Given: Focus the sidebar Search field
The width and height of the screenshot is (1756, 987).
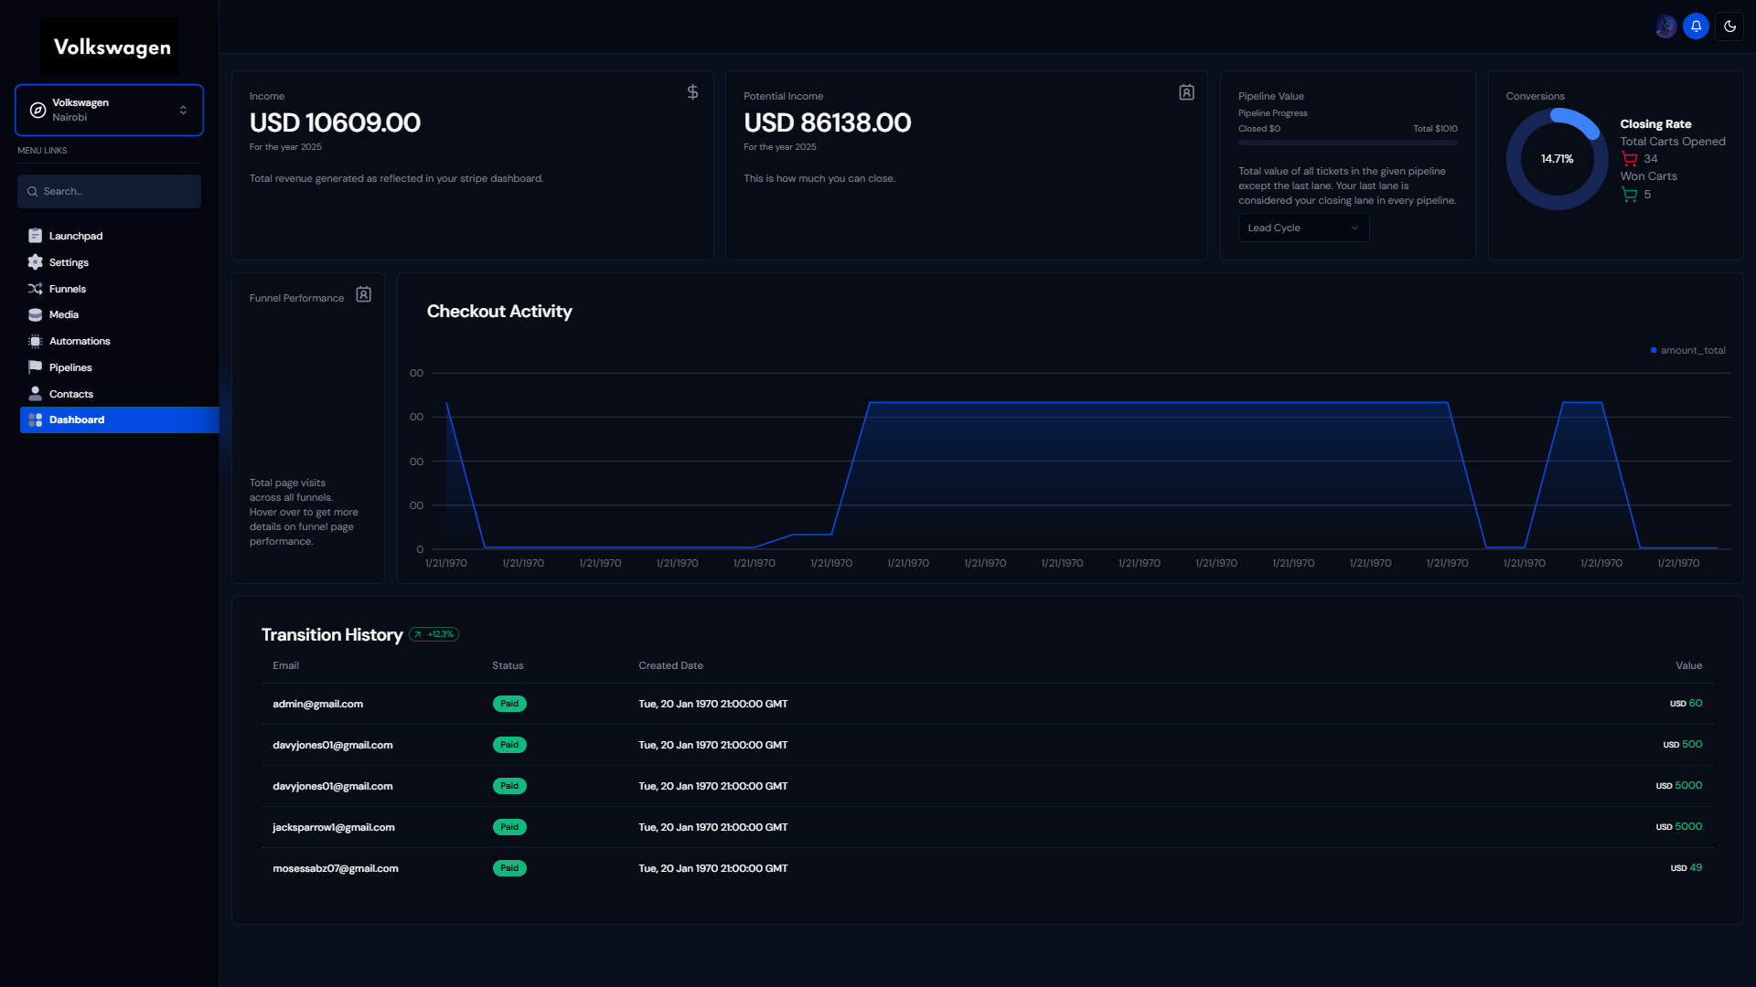Looking at the screenshot, I should coord(109,192).
